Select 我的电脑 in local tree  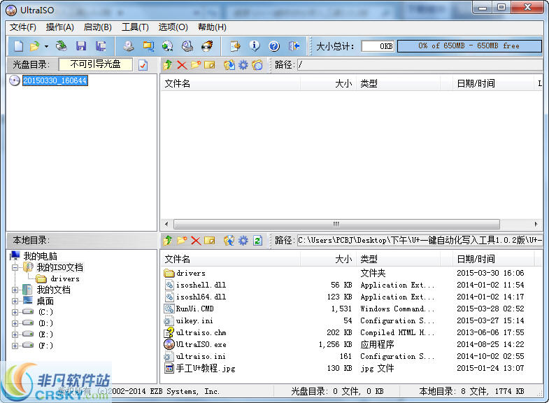pos(40,256)
